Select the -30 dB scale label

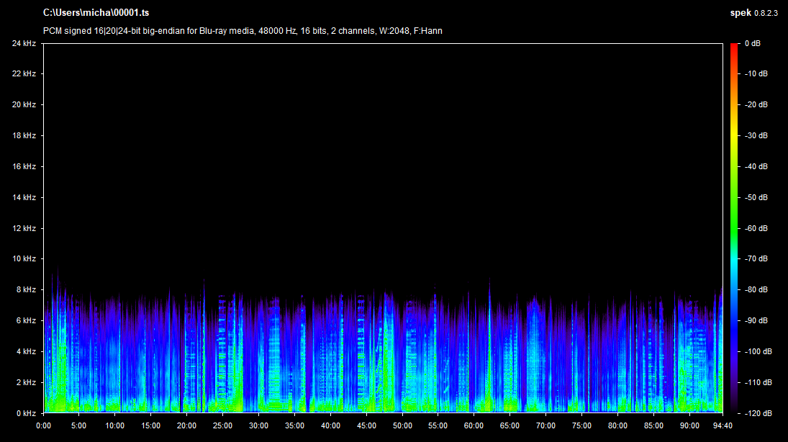tap(756, 135)
